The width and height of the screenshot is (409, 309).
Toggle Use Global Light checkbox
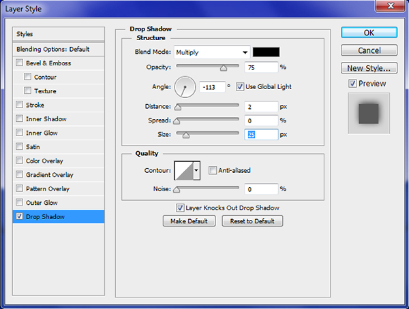240,86
